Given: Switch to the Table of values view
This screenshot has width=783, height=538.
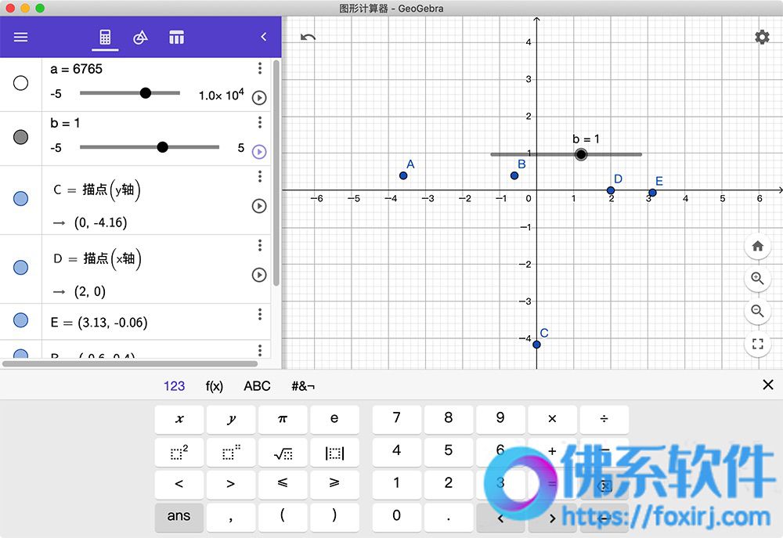Looking at the screenshot, I should (x=176, y=37).
